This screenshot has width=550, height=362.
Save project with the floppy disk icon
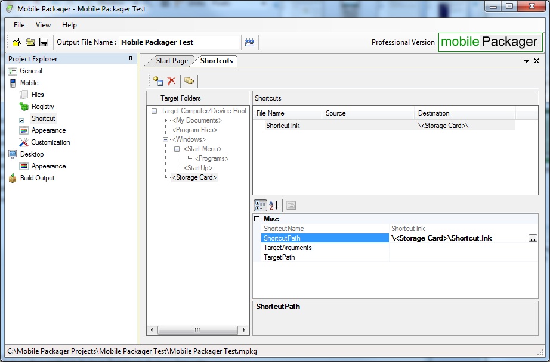pos(44,42)
